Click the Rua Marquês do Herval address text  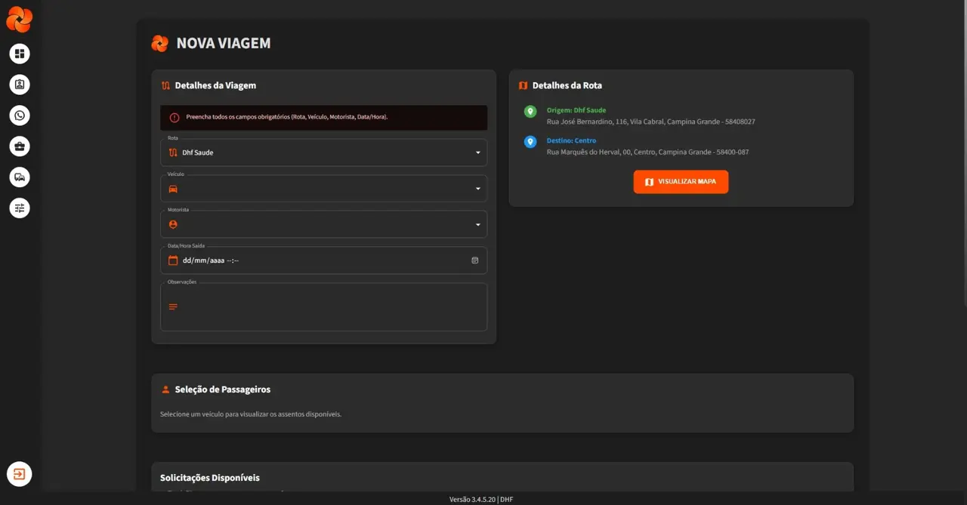[x=648, y=152]
